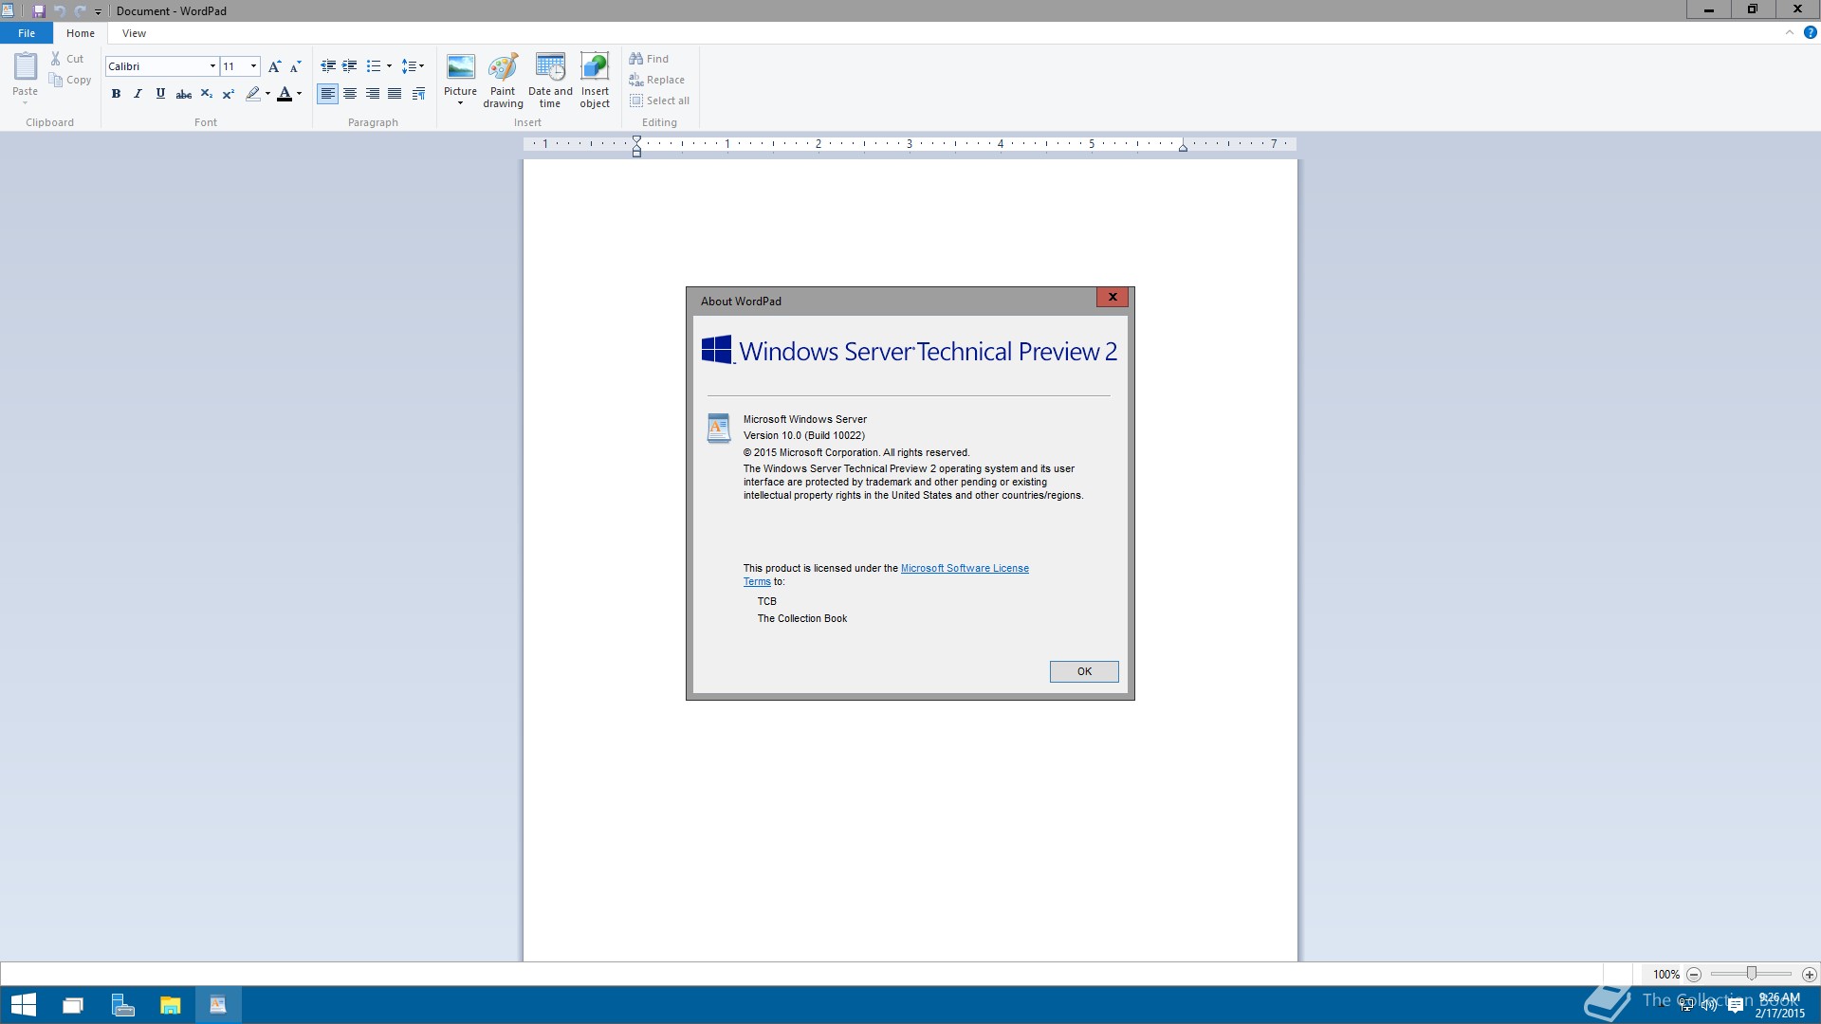Start a bulleted list

(374, 66)
